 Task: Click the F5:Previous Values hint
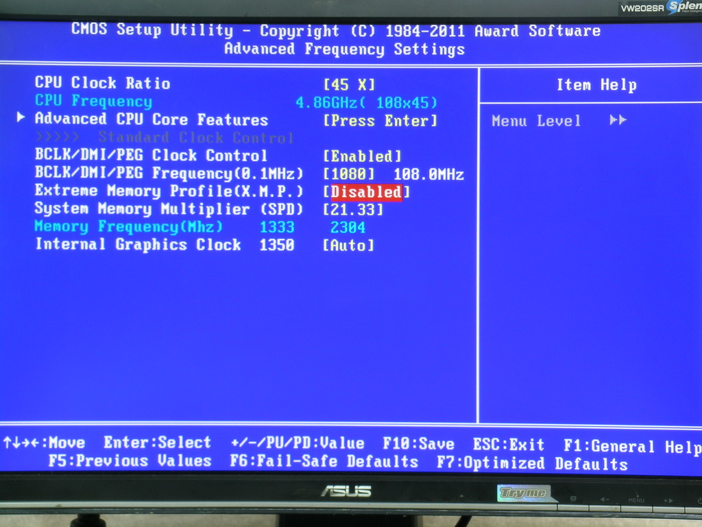tap(130, 461)
